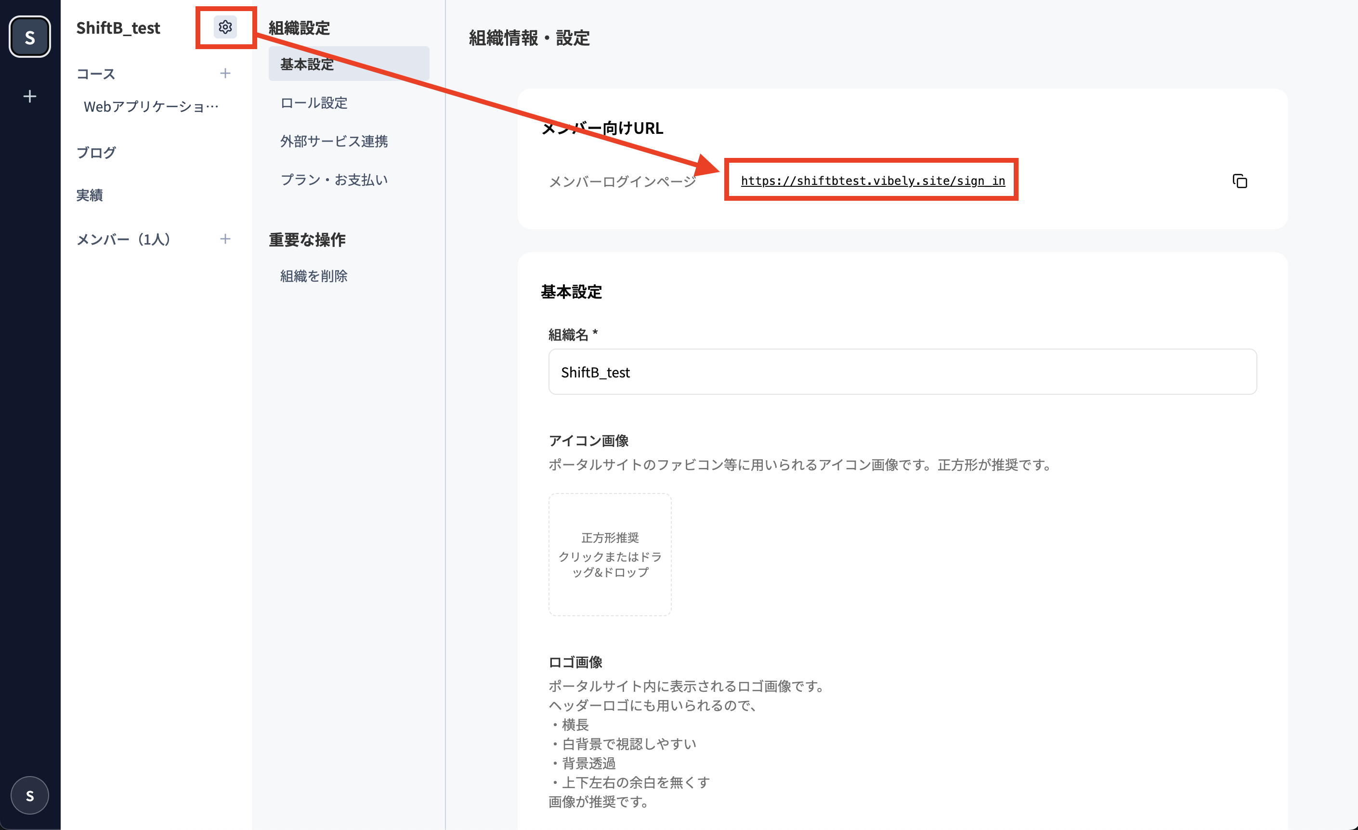1358x830 pixels.
Task: Go to ロール設定 menu item
Action: coord(313,103)
